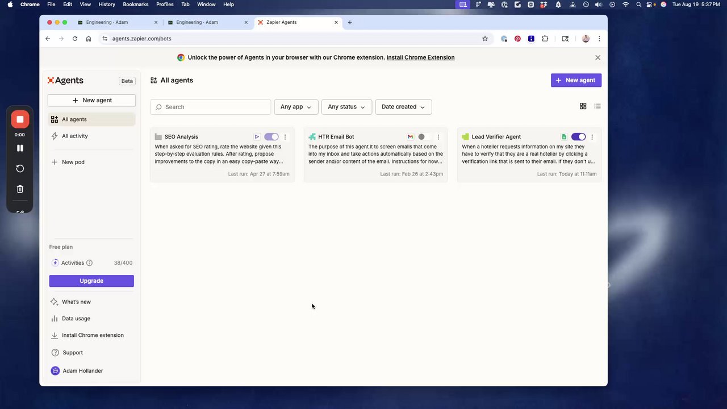The image size is (727, 409).
Task: Open Chrome History menu
Action: pyautogui.click(x=107, y=5)
